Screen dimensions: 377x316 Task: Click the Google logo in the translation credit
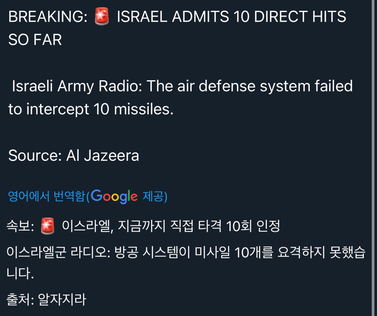pos(114,196)
